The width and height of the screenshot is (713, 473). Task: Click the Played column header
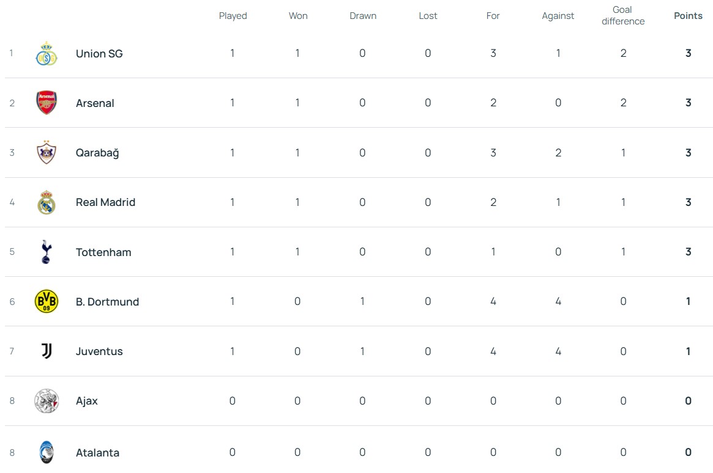coord(233,16)
